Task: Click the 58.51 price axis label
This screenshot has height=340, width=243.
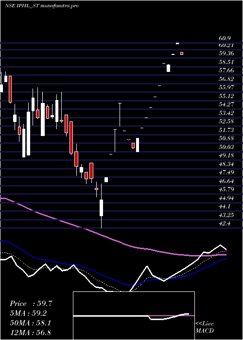Action: [x=226, y=62]
